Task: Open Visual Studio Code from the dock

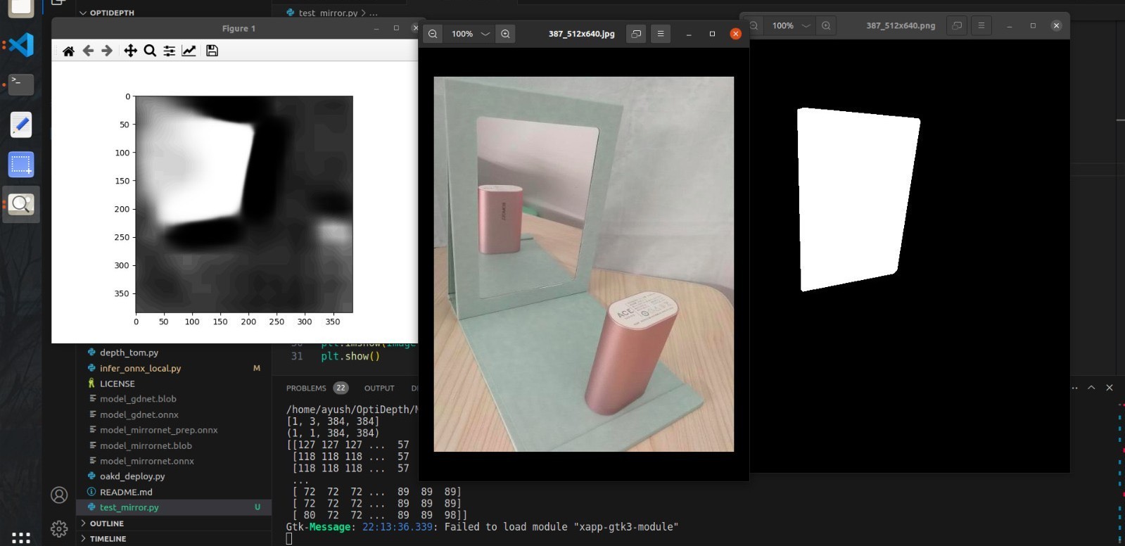Action: (21, 44)
